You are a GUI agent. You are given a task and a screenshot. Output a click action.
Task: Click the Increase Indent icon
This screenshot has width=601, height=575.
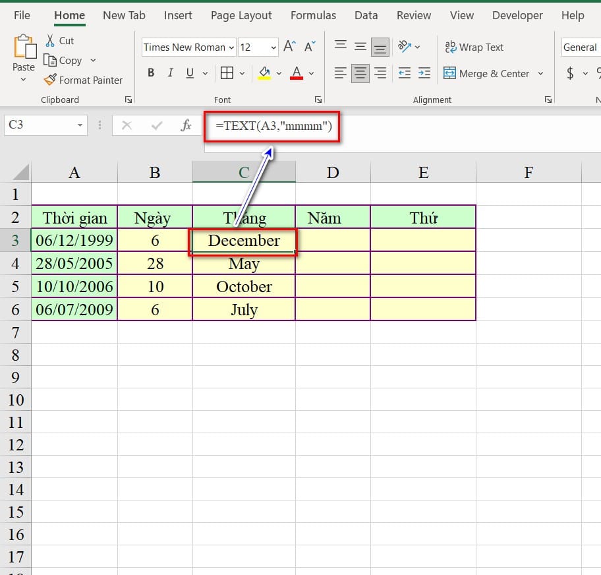click(x=424, y=73)
